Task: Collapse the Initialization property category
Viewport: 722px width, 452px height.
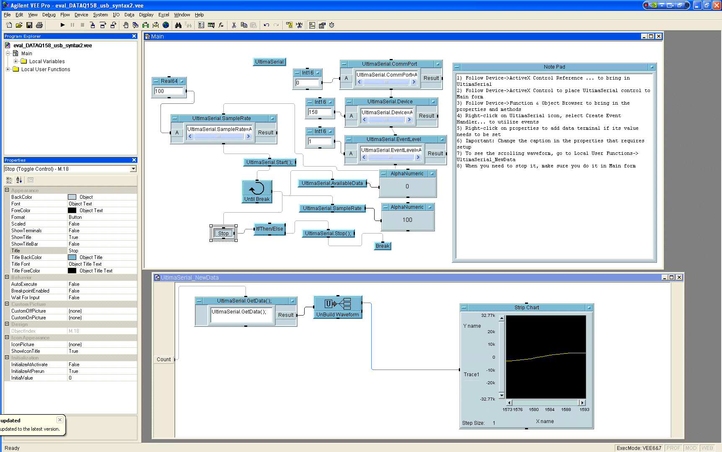Action: click(x=7, y=357)
